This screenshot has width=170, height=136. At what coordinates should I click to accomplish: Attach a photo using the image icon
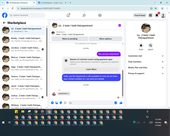point(56,103)
